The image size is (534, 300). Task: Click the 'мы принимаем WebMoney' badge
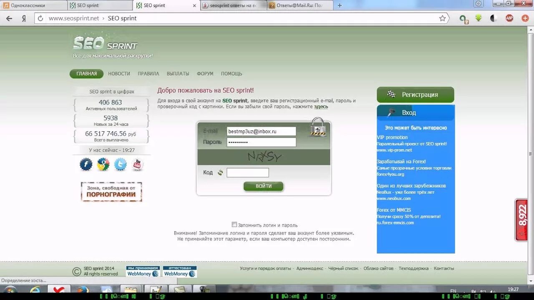[143, 272]
